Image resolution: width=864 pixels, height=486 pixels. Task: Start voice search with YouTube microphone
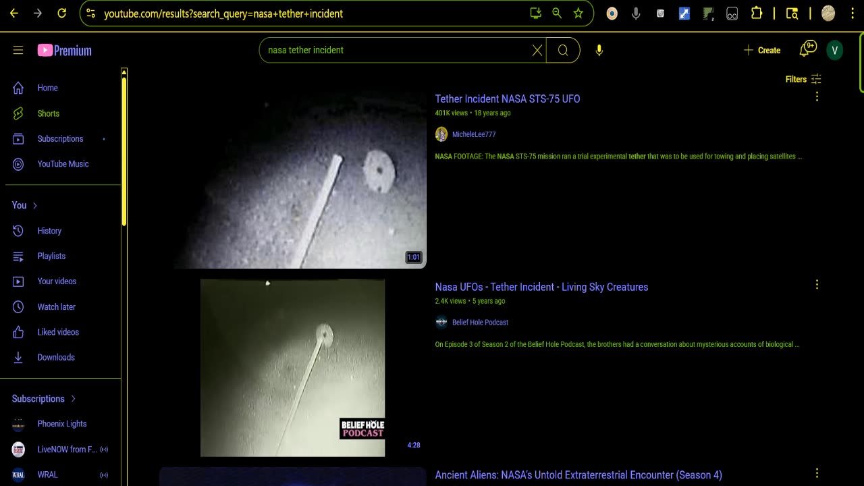(x=599, y=50)
